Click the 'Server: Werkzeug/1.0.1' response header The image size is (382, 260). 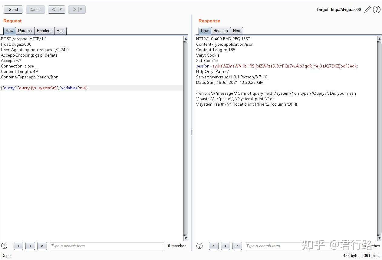(x=232, y=77)
